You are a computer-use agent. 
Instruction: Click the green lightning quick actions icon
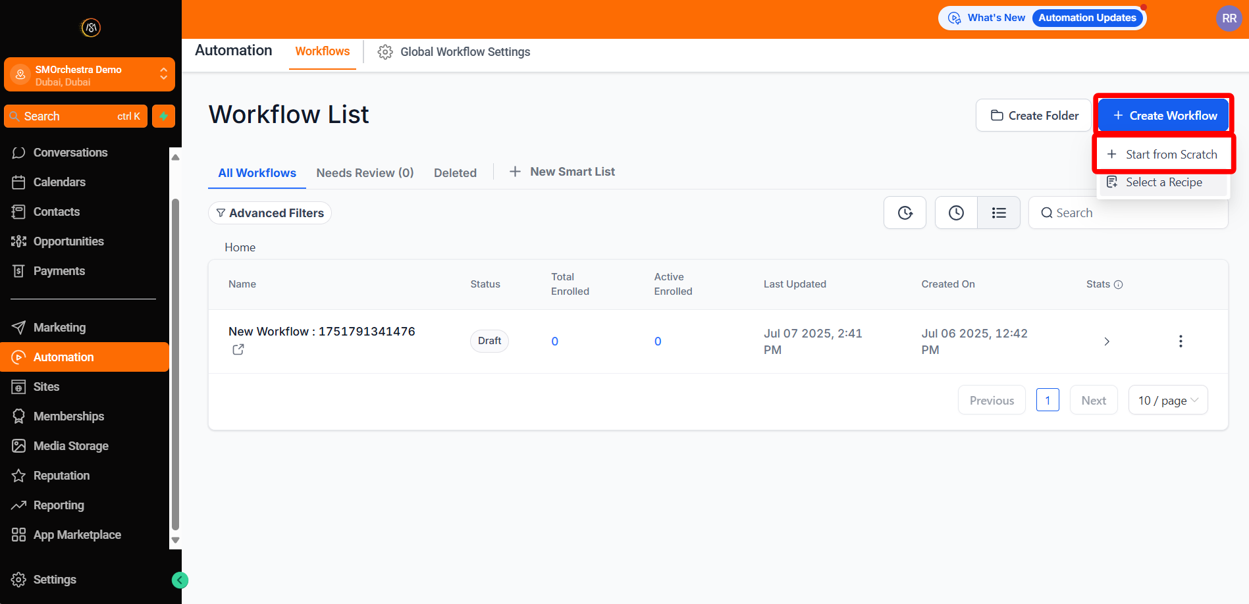(x=163, y=116)
